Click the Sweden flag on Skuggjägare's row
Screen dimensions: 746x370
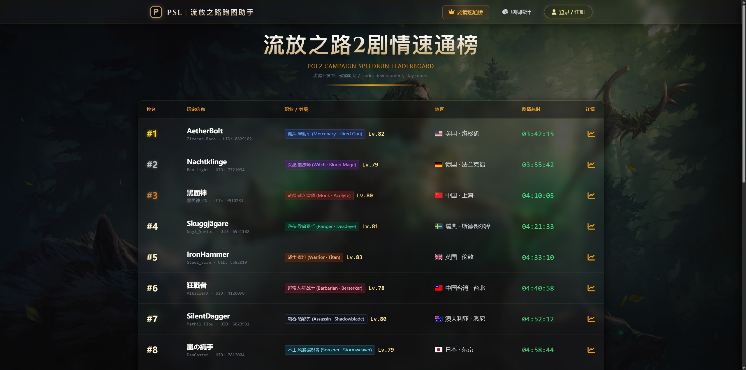coord(438,226)
